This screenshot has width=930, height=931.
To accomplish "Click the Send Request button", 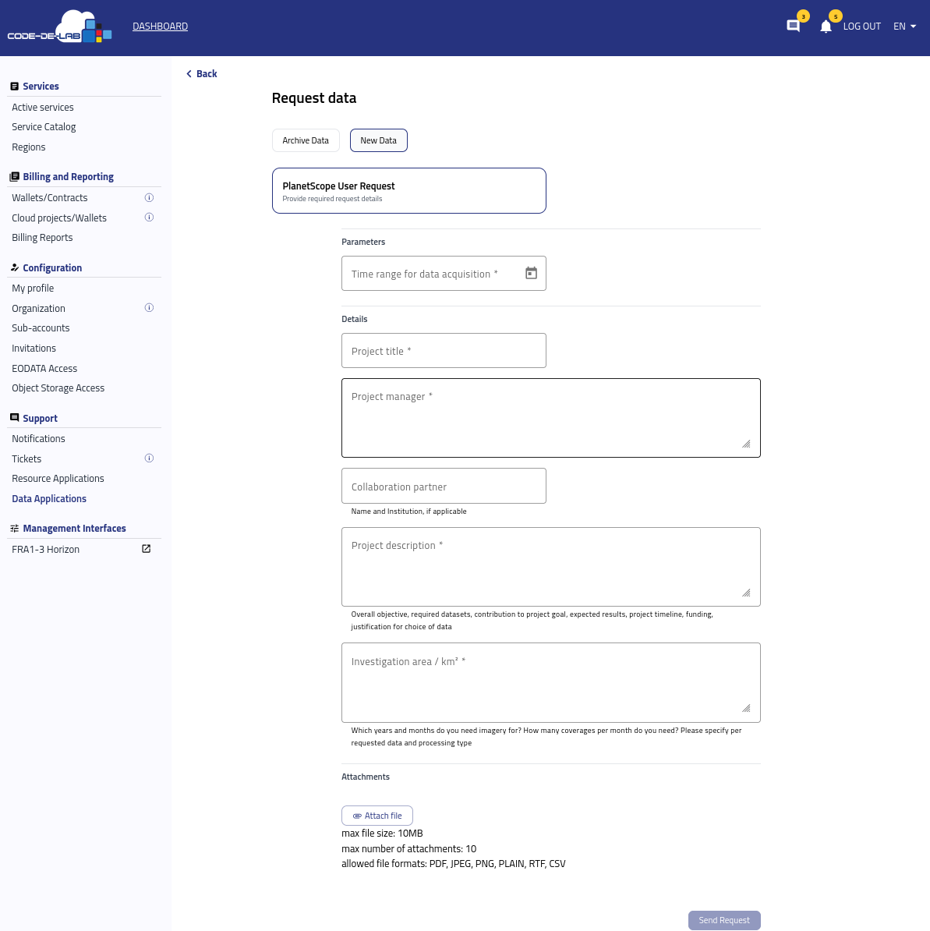I will [724, 920].
